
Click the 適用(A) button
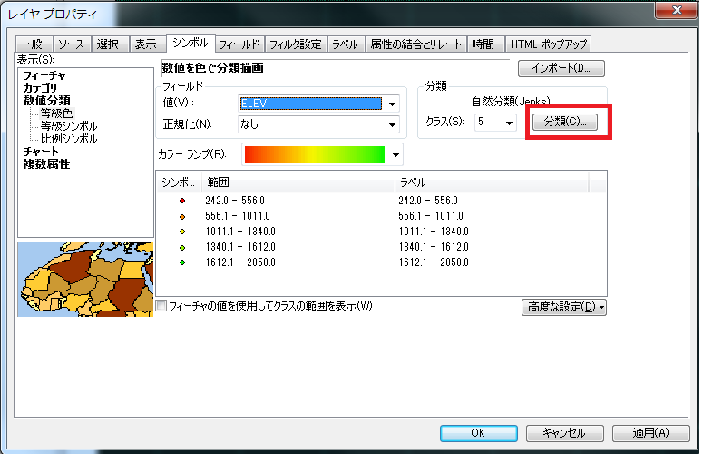point(650,433)
